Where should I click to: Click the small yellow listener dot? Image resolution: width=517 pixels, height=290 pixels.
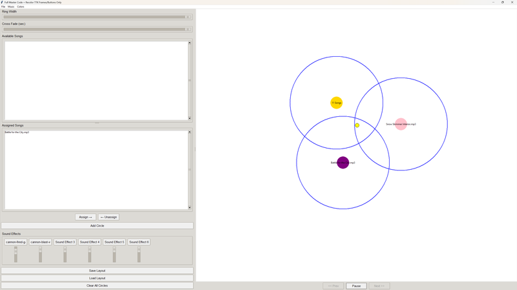tap(357, 125)
